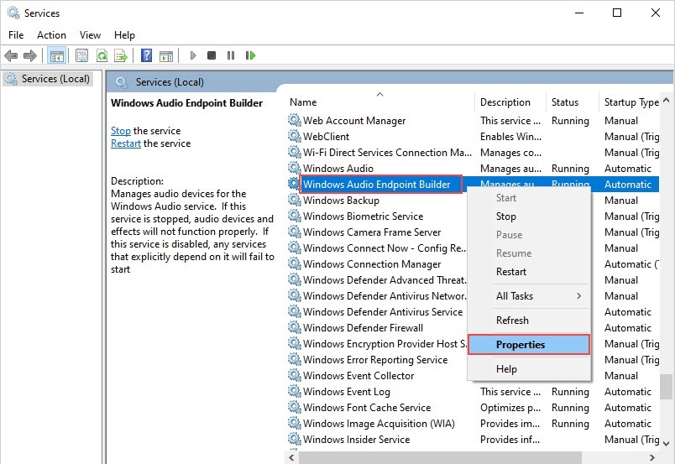
Task: Click the Back arrow toolbar icon
Action: [11, 55]
